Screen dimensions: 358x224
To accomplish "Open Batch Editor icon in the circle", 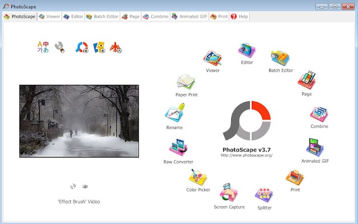I will click(280, 58).
